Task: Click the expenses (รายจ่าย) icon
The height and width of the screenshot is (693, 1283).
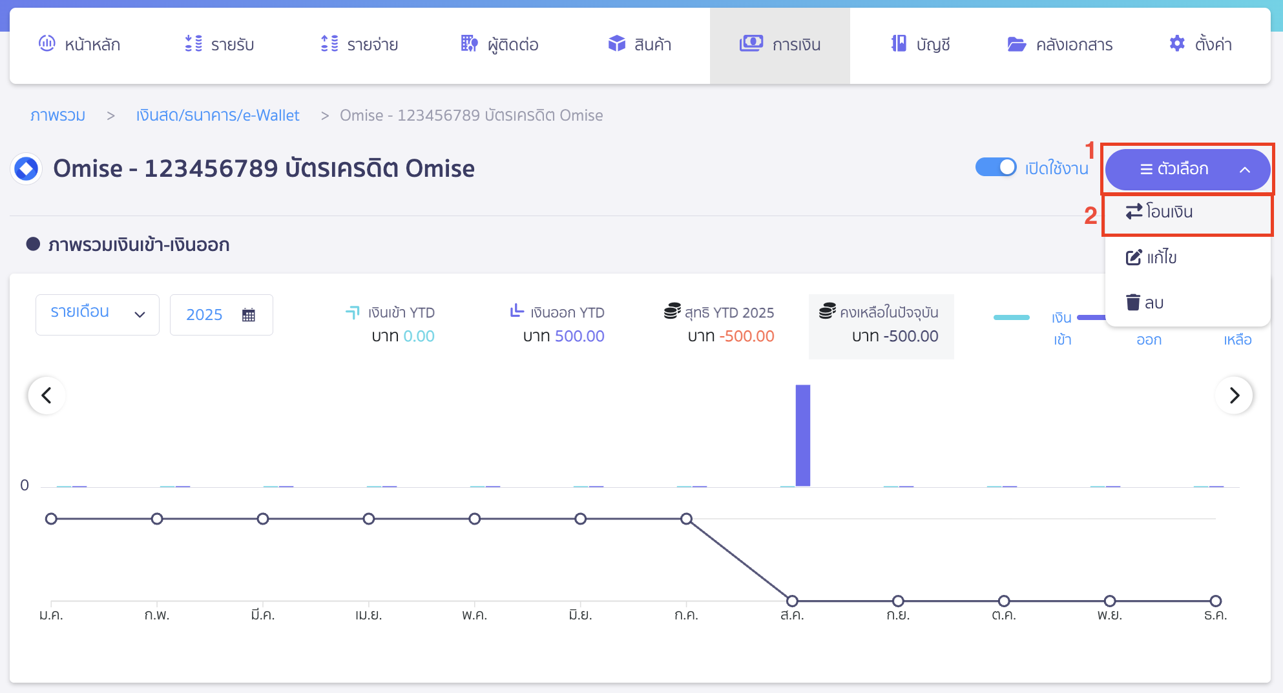Action: pos(329,44)
